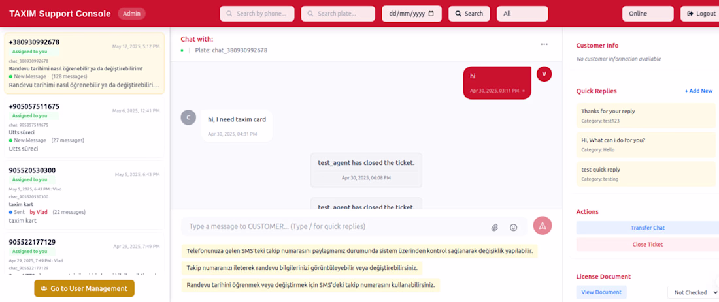The height and width of the screenshot is (302, 719).
Task: Click magnifier icon in phone search
Action: (229, 14)
